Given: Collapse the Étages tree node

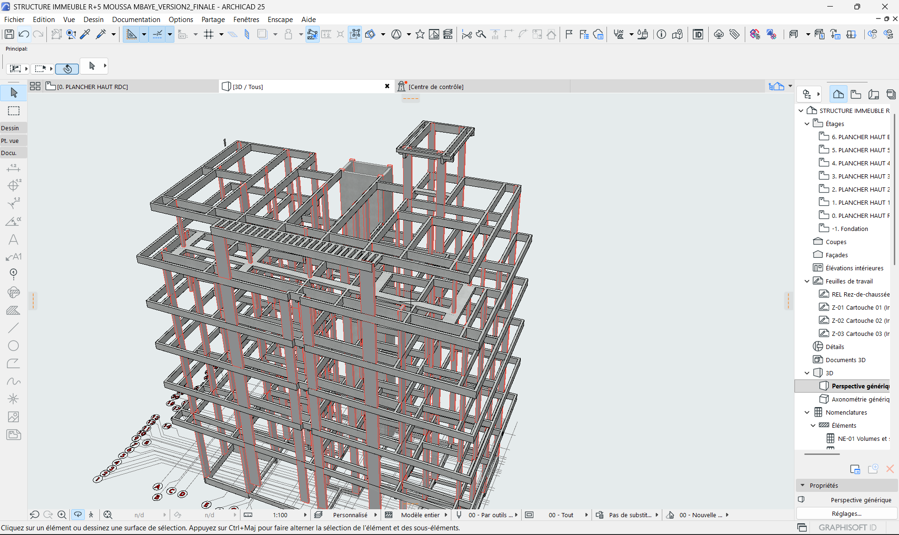Looking at the screenshot, I should 807,124.
